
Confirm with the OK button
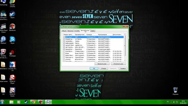pos(94,69)
